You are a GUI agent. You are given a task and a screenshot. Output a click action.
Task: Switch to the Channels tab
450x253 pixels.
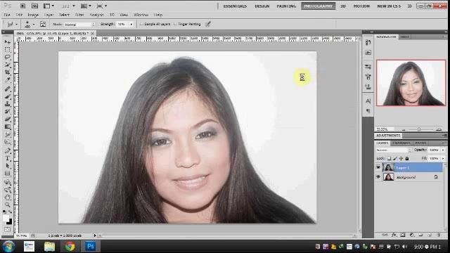pyautogui.click(x=401, y=143)
